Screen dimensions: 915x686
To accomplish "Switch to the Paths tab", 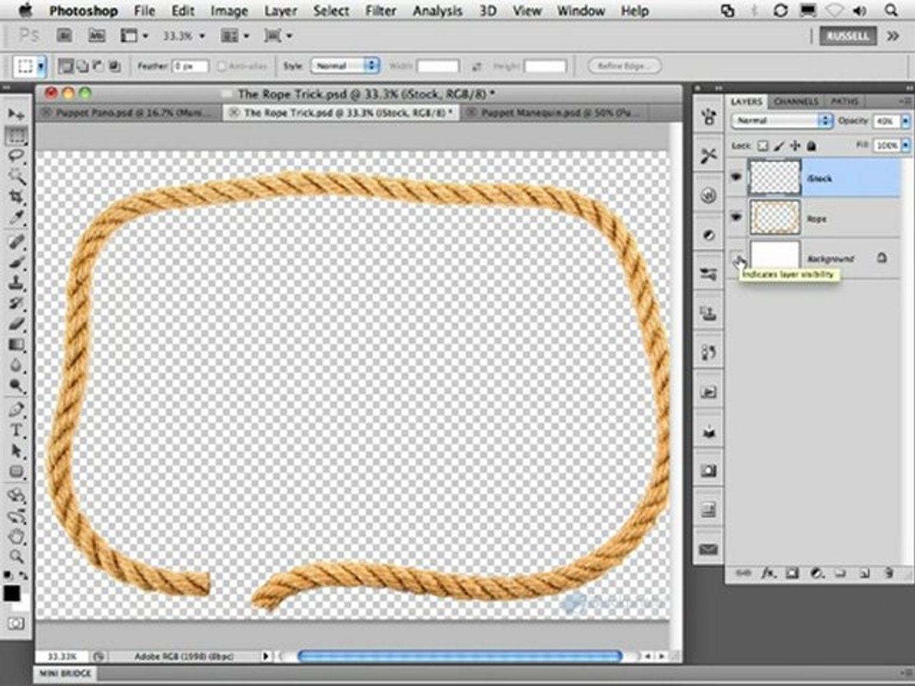I will (x=844, y=102).
